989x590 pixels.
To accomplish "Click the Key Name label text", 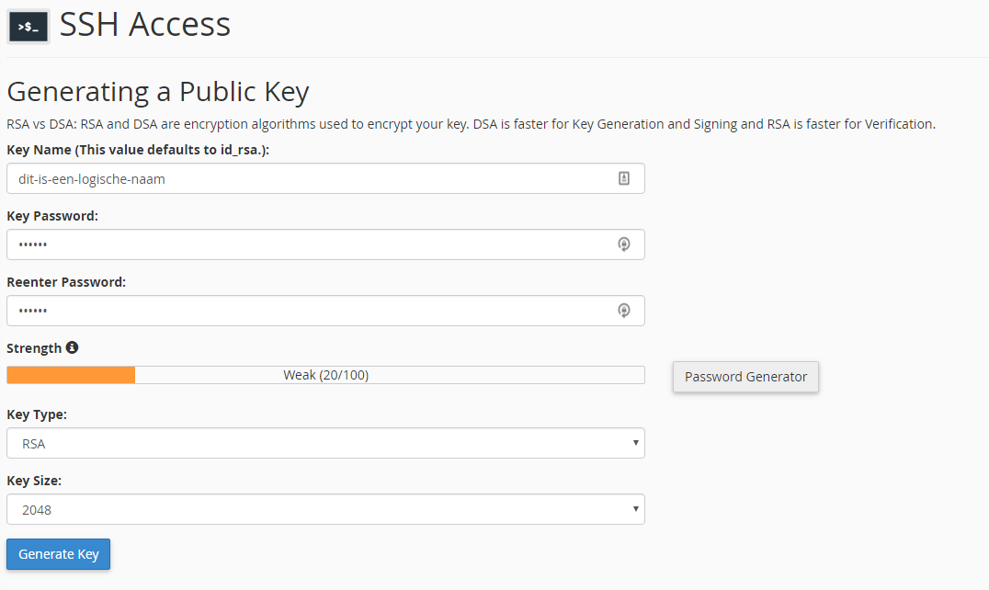I will coord(138,150).
